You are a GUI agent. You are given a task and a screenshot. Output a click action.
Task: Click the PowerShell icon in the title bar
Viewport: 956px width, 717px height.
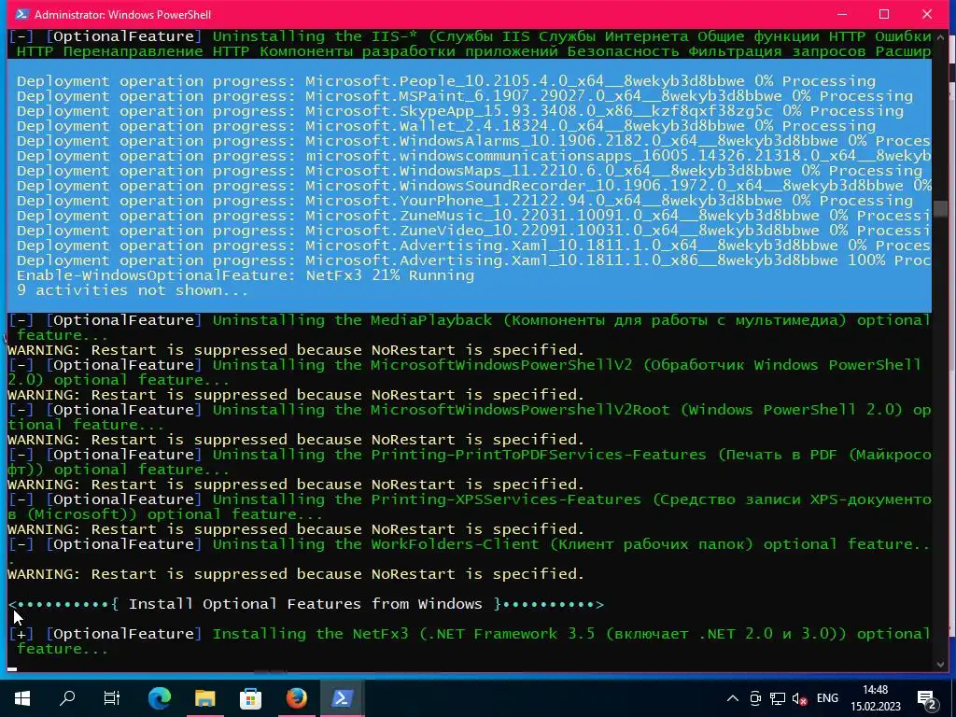coord(21,14)
